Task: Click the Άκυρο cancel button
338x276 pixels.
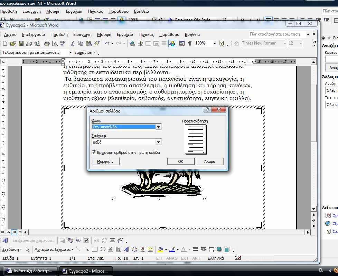Action: click(x=210, y=161)
